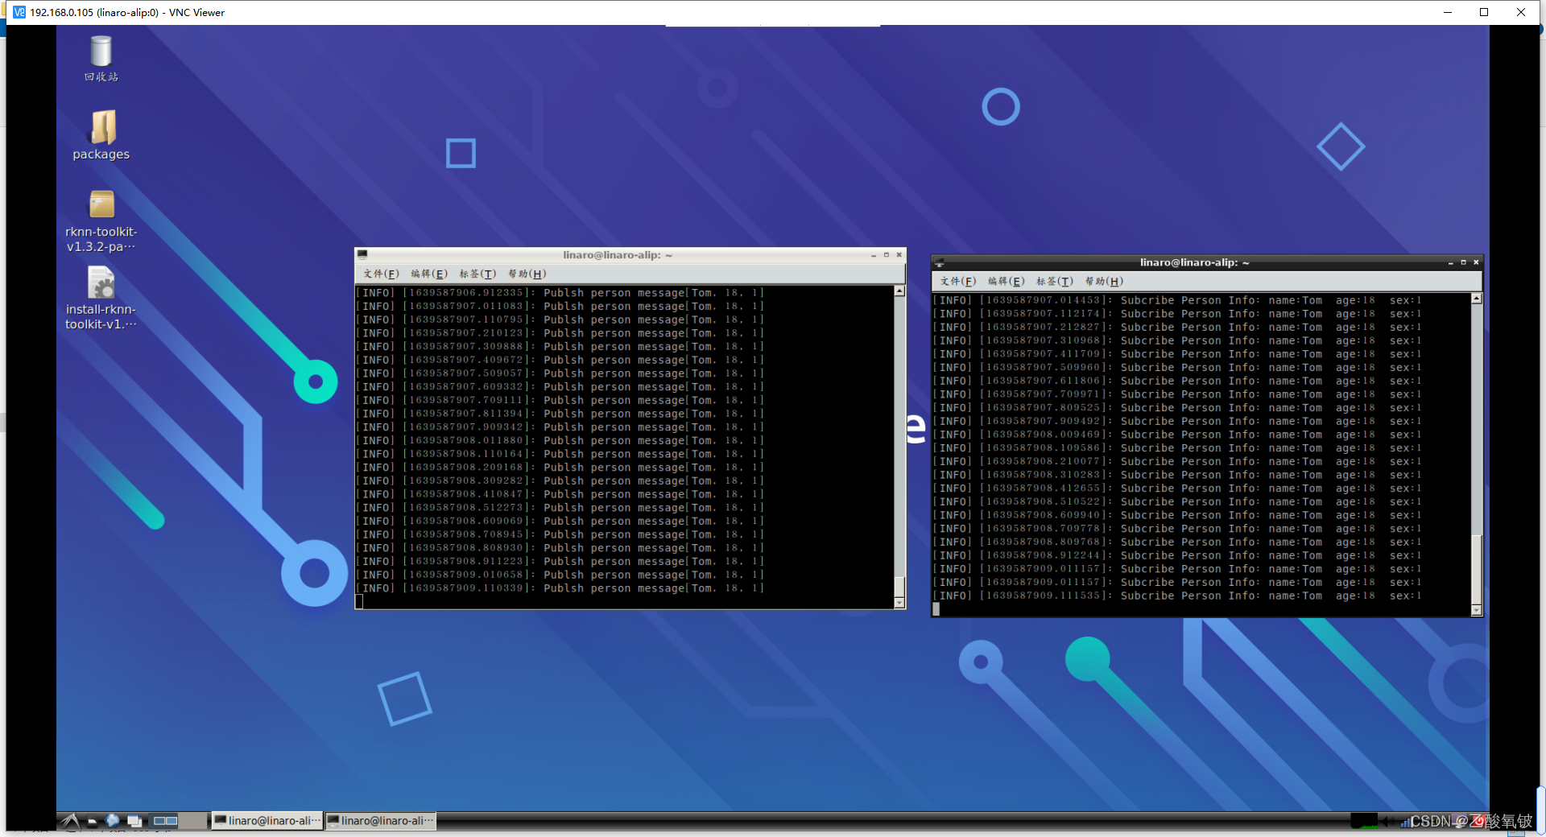Image resolution: width=1546 pixels, height=837 pixels.
Task: Open 文件(F) menu in left terminal
Action: 381,274
